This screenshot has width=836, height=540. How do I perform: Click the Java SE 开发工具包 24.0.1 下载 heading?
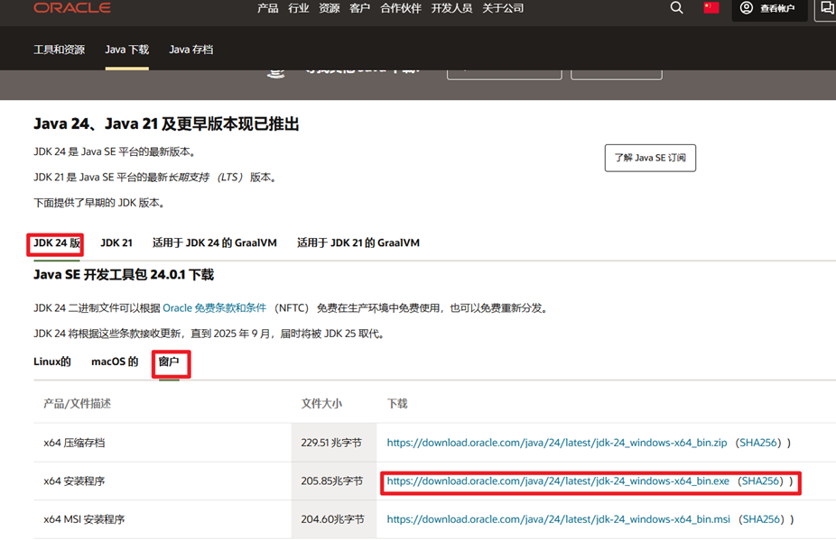click(124, 275)
